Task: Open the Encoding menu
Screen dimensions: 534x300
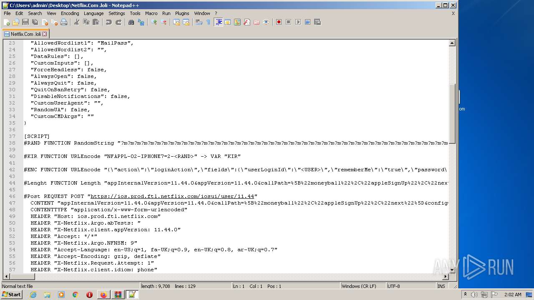Action: coord(70,13)
